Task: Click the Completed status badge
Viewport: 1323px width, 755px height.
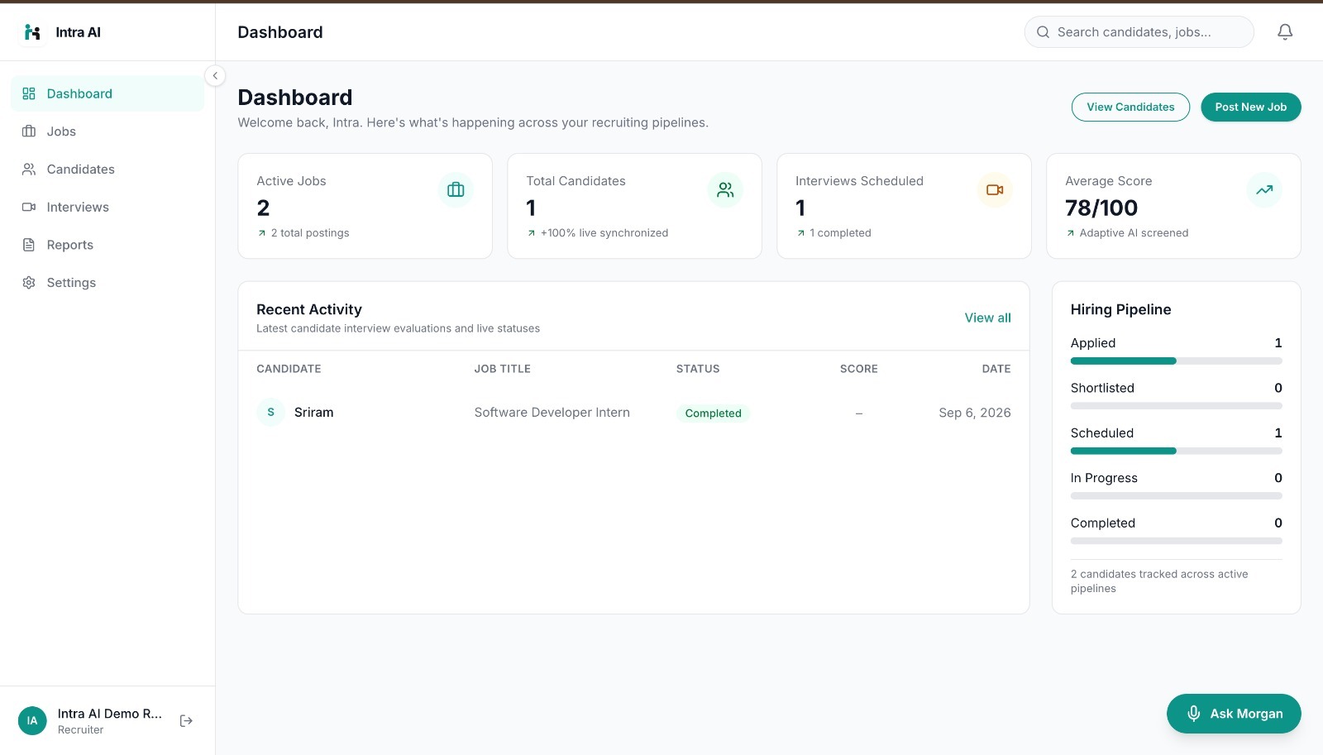Action: [x=713, y=413]
